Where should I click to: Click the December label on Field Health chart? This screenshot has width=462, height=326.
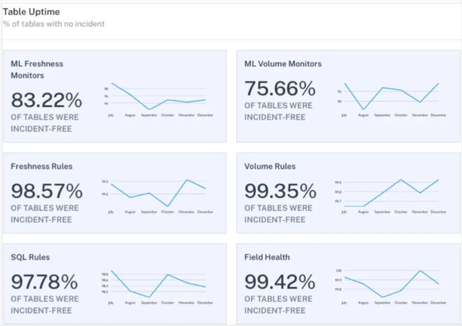pyautogui.click(x=439, y=303)
